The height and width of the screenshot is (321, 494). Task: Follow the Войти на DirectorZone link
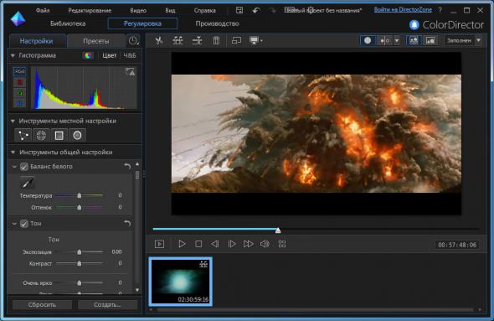[x=403, y=10]
